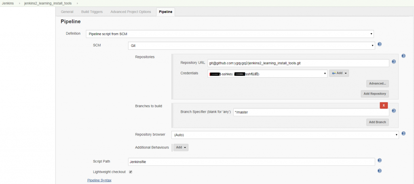Click the Add Repository button
Screen dimensions: 414x184
(375, 94)
